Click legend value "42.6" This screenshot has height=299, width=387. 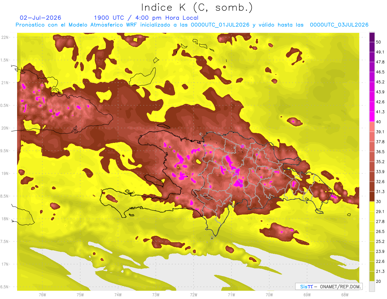point(381,102)
